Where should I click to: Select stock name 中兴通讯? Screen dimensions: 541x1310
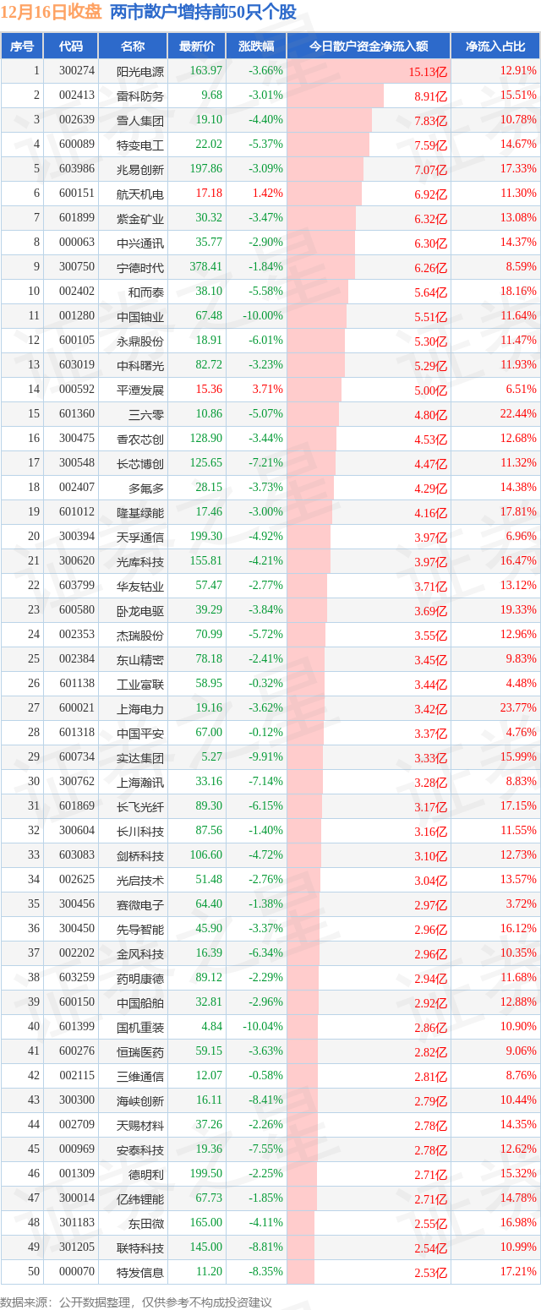coord(140,243)
